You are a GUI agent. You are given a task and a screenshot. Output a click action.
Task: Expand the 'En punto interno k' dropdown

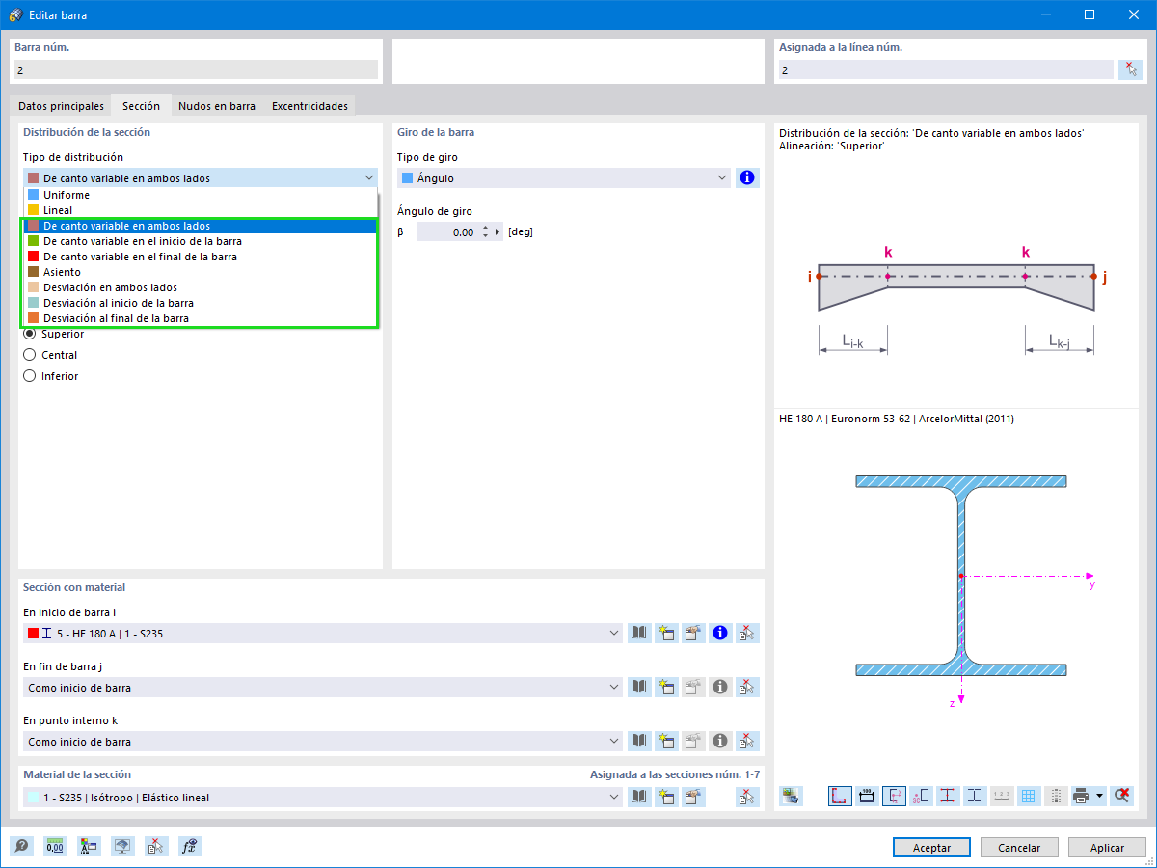pos(615,742)
